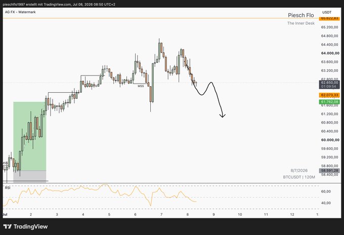The width and height of the screenshot is (344, 235).
Task: Click the 59.600,00 price axis label
Action: (x=329, y=148)
